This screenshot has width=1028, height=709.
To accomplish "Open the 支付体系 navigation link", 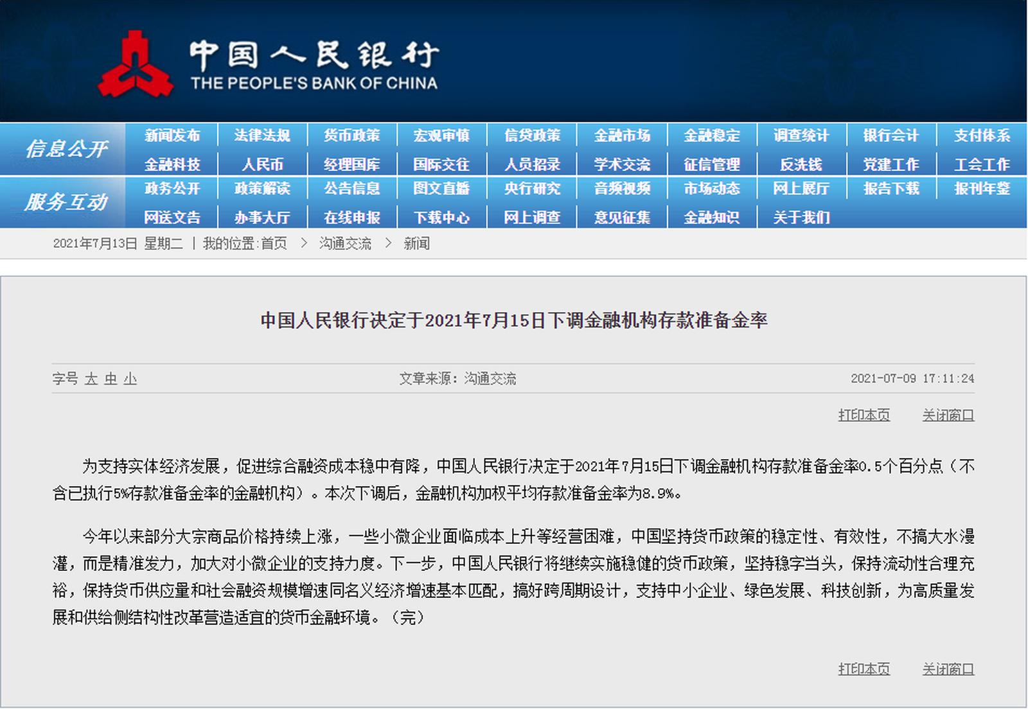I will coord(981,136).
